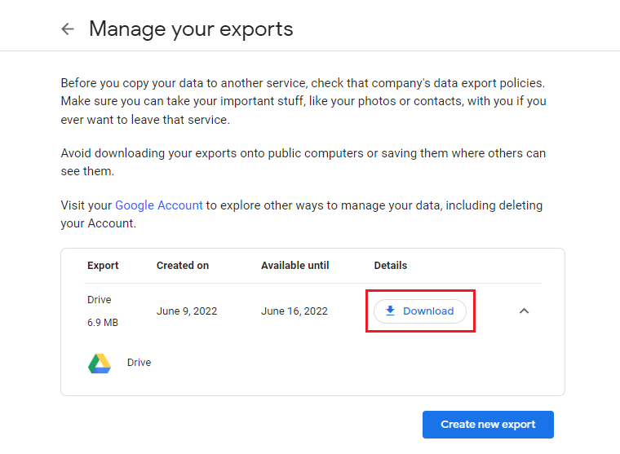The height and width of the screenshot is (454, 620).
Task: Select the 'Manage your exports' heading
Action: [x=191, y=29]
